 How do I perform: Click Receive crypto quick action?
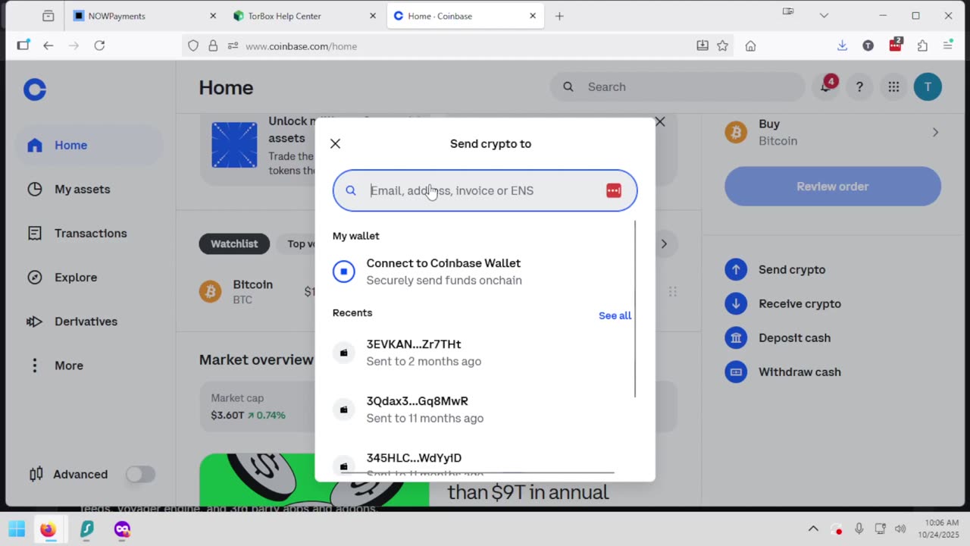(x=783, y=303)
